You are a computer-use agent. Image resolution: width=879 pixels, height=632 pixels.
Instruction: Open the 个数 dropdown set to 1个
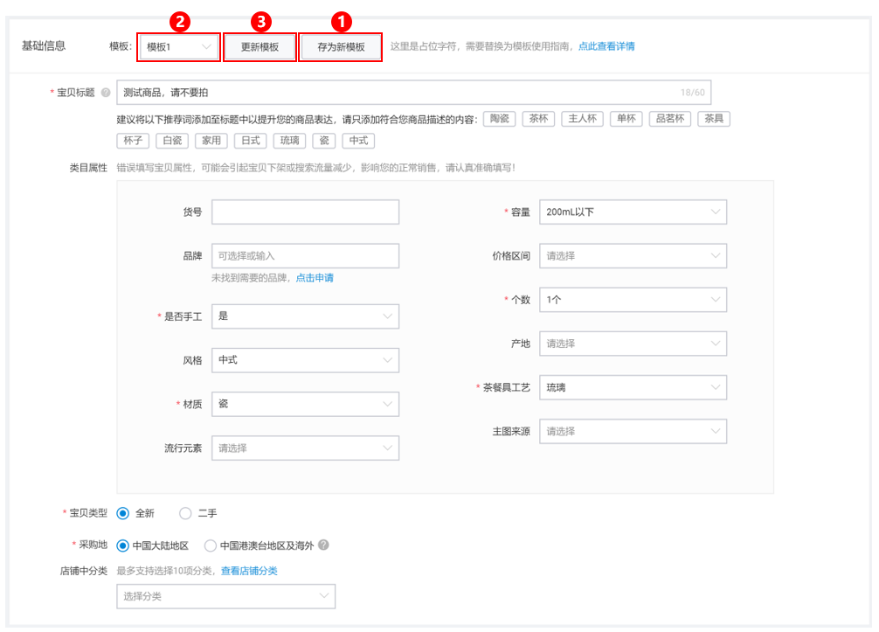pos(633,299)
